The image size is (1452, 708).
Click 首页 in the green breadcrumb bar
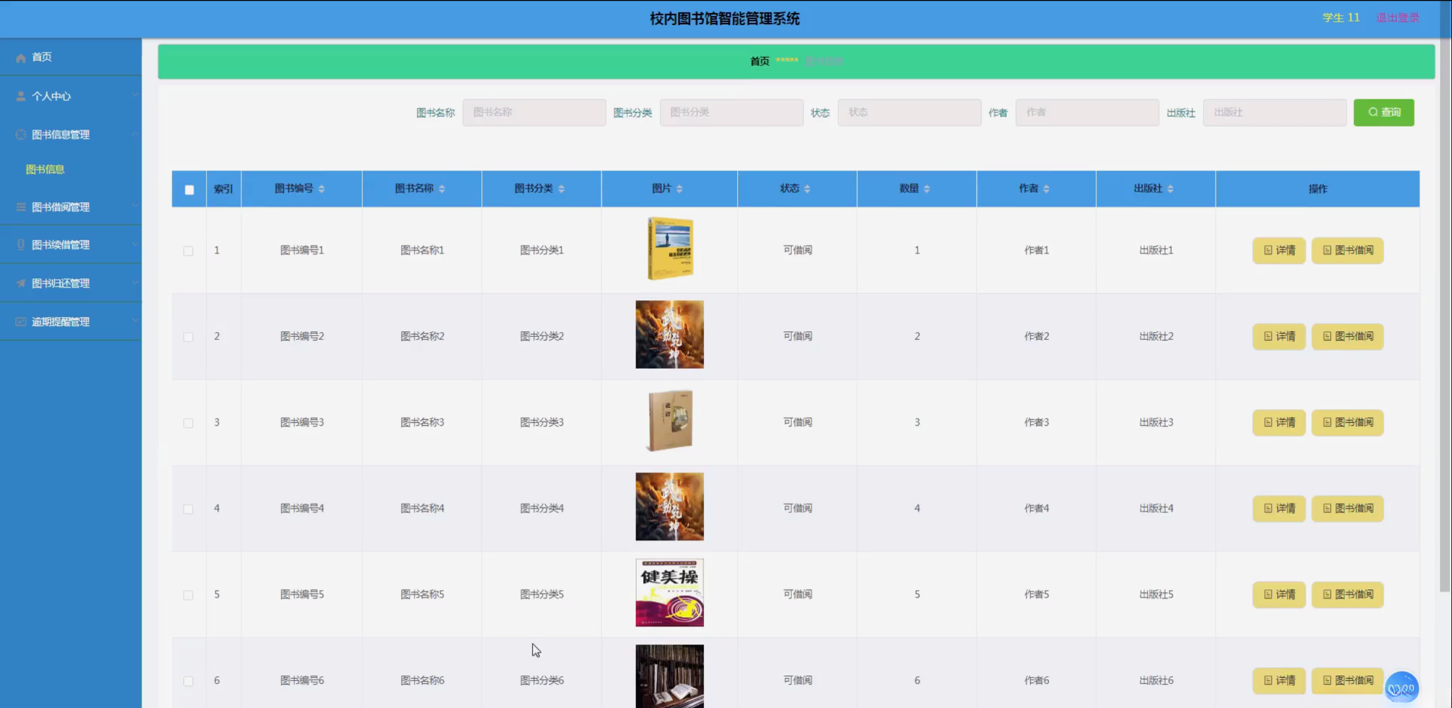tap(759, 61)
